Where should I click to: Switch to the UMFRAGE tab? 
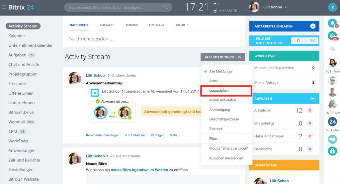157,25
